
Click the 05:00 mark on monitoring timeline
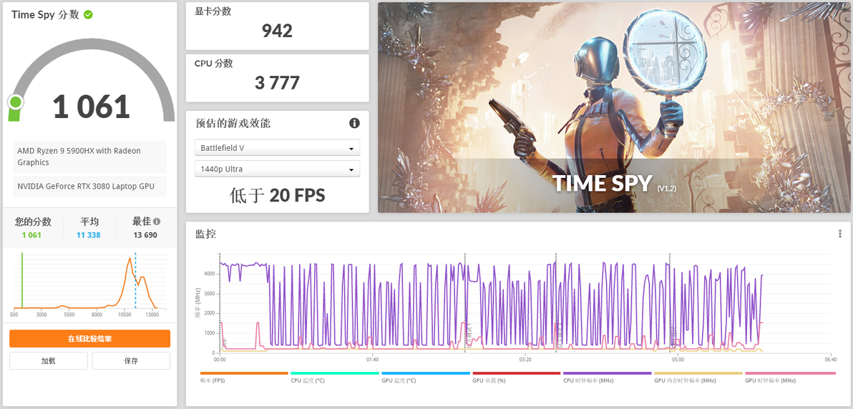(x=678, y=360)
